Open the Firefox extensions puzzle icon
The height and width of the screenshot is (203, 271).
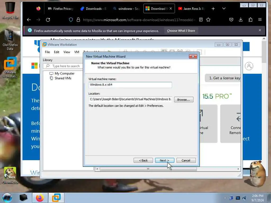(x=250, y=20)
